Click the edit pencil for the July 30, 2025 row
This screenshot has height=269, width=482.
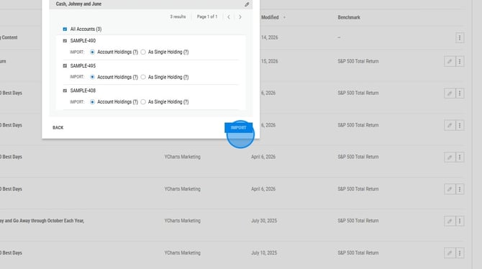450,221
